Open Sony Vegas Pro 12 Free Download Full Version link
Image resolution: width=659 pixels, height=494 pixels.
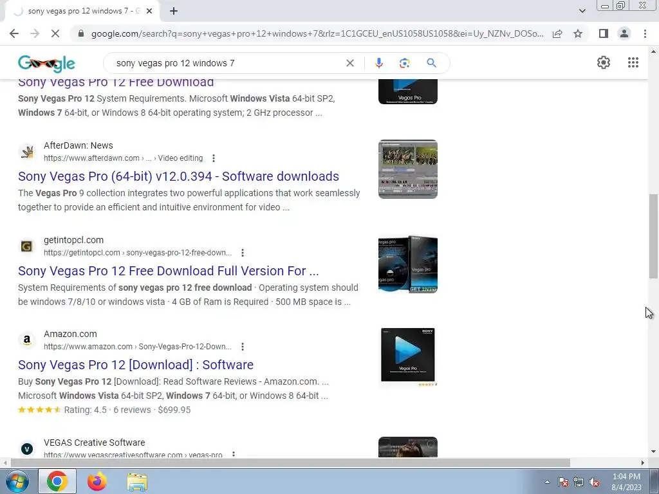tap(169, 271)
